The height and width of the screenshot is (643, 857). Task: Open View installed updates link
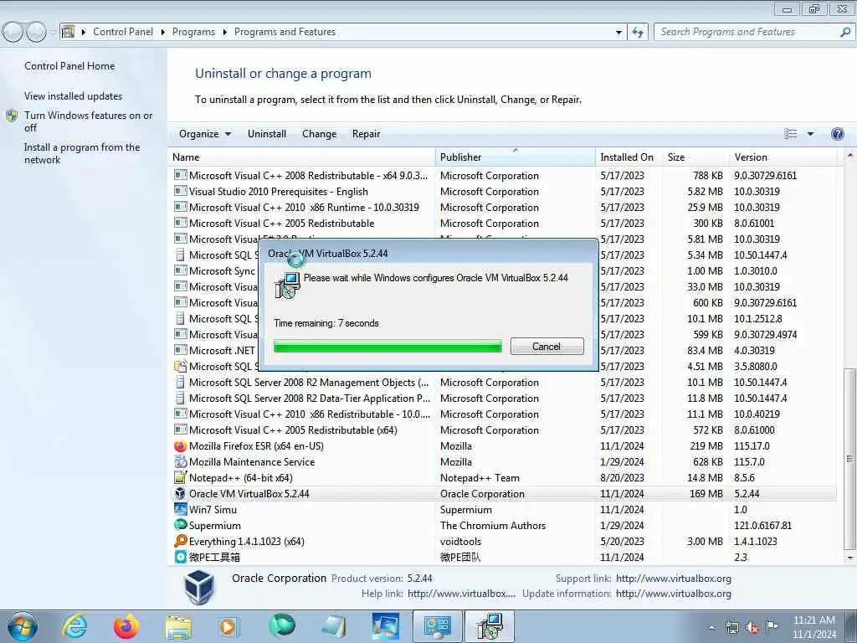[x=74, y=96]
